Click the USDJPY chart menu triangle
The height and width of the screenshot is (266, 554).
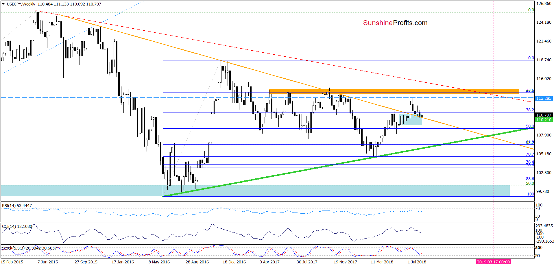pyautogui.click(x=3, y=4)
